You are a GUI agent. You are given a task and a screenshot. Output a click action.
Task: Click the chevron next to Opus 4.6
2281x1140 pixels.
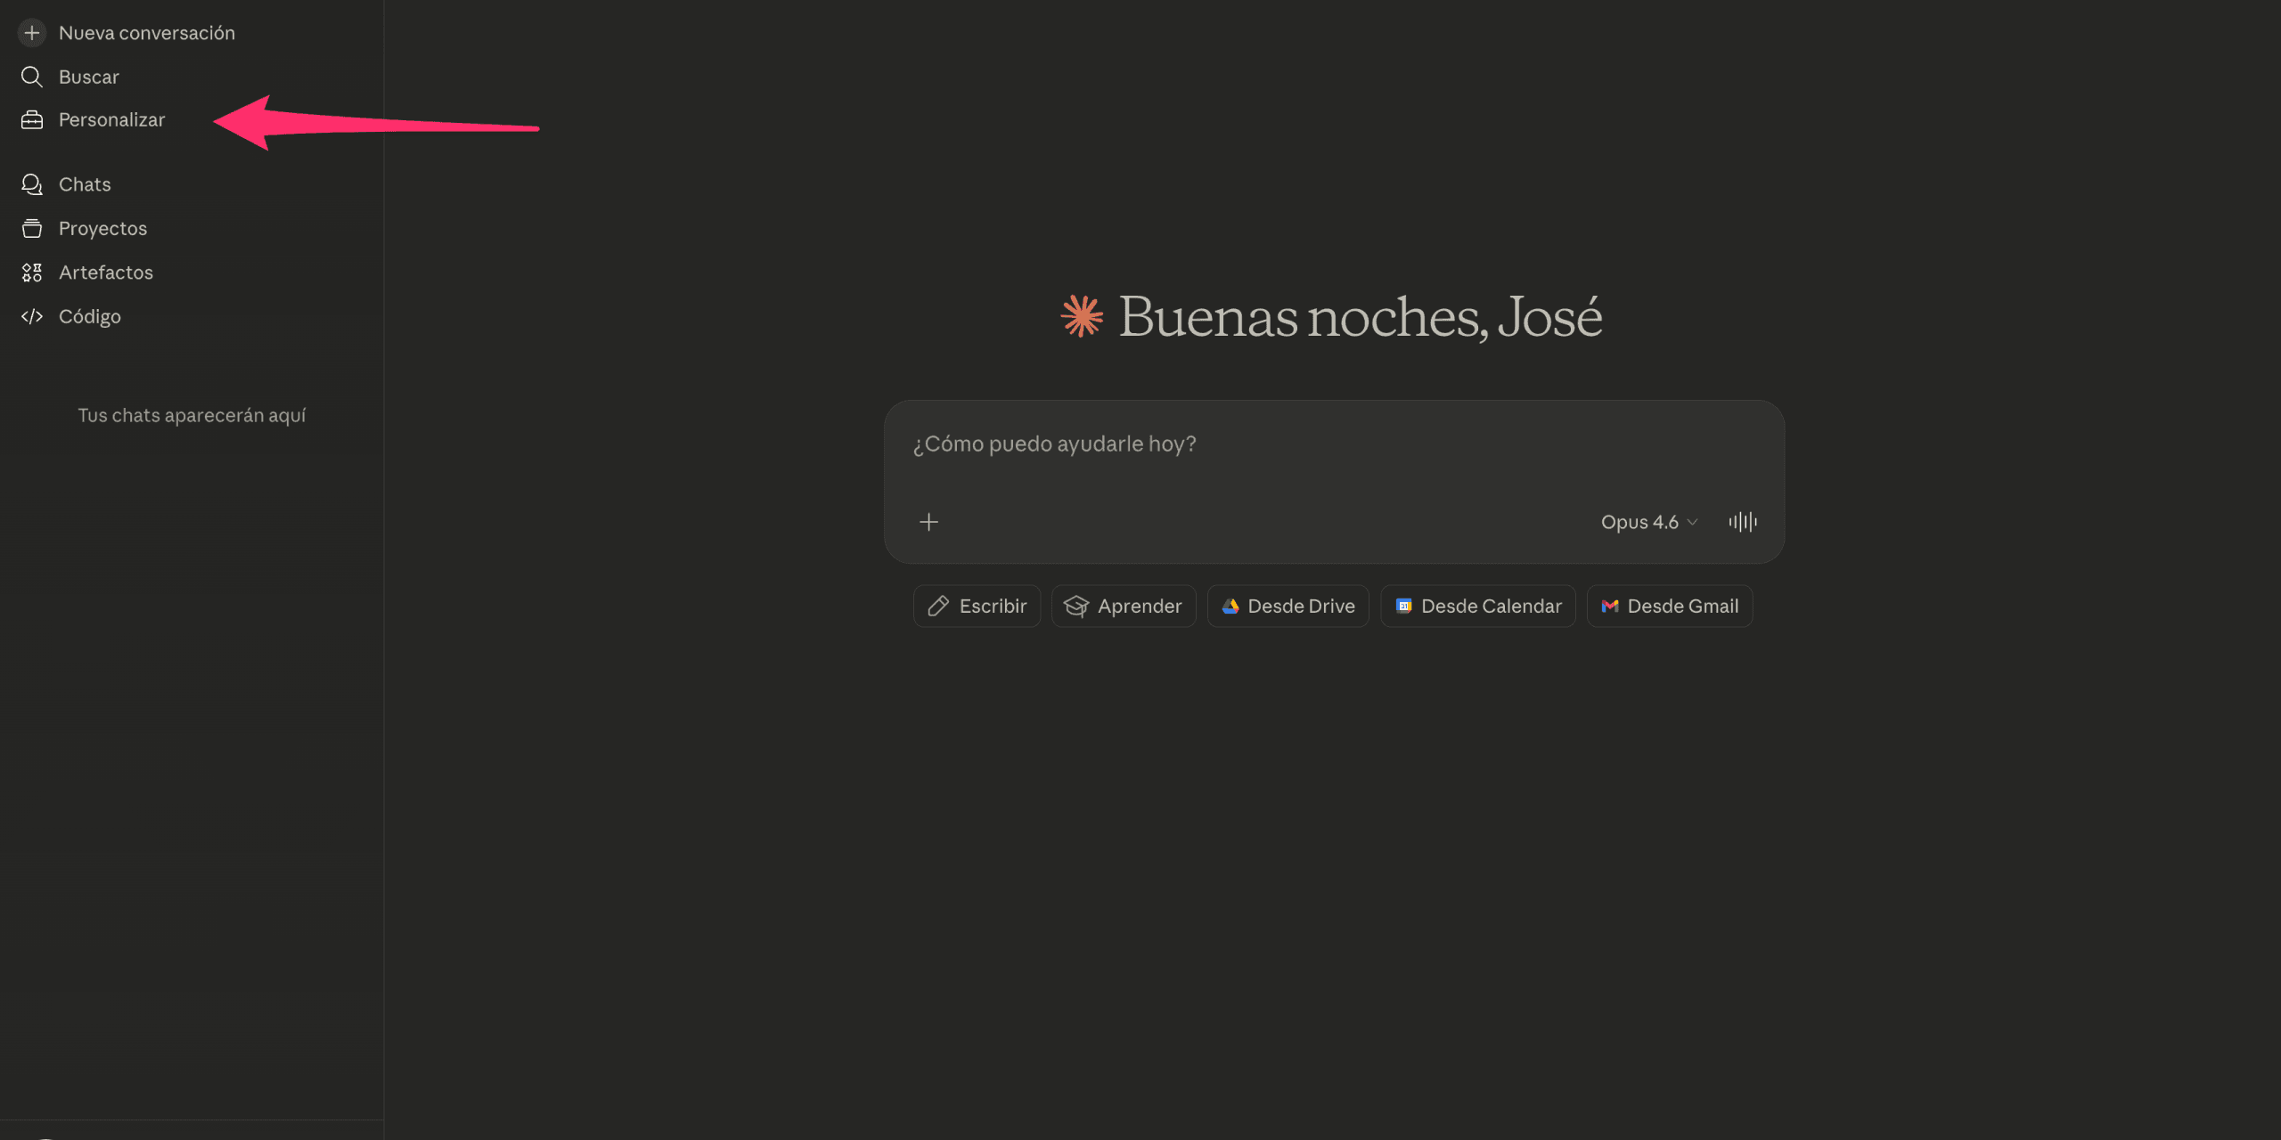(x=1692, y=522)
